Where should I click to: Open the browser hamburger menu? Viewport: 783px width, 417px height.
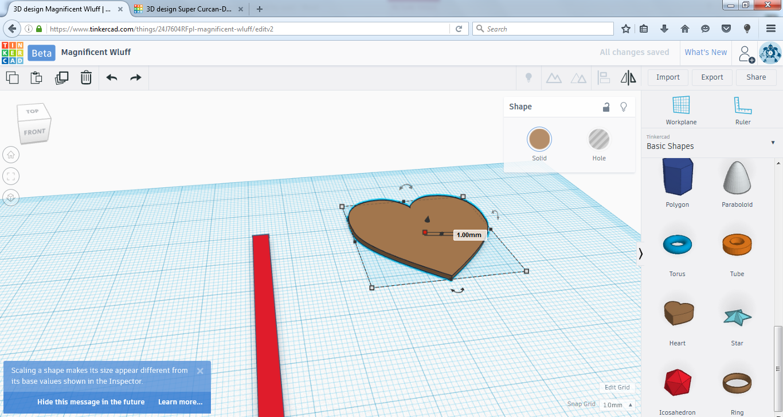770,29
